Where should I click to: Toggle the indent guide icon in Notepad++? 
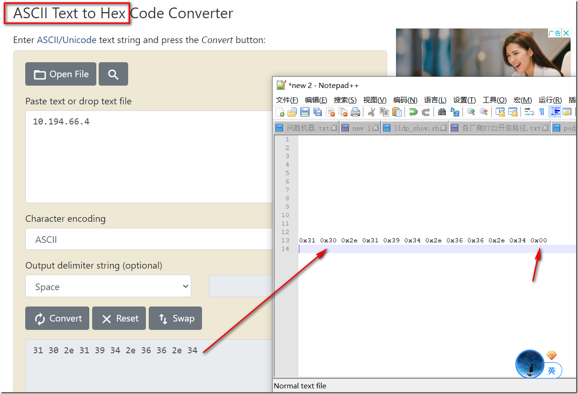pos(555,112)
